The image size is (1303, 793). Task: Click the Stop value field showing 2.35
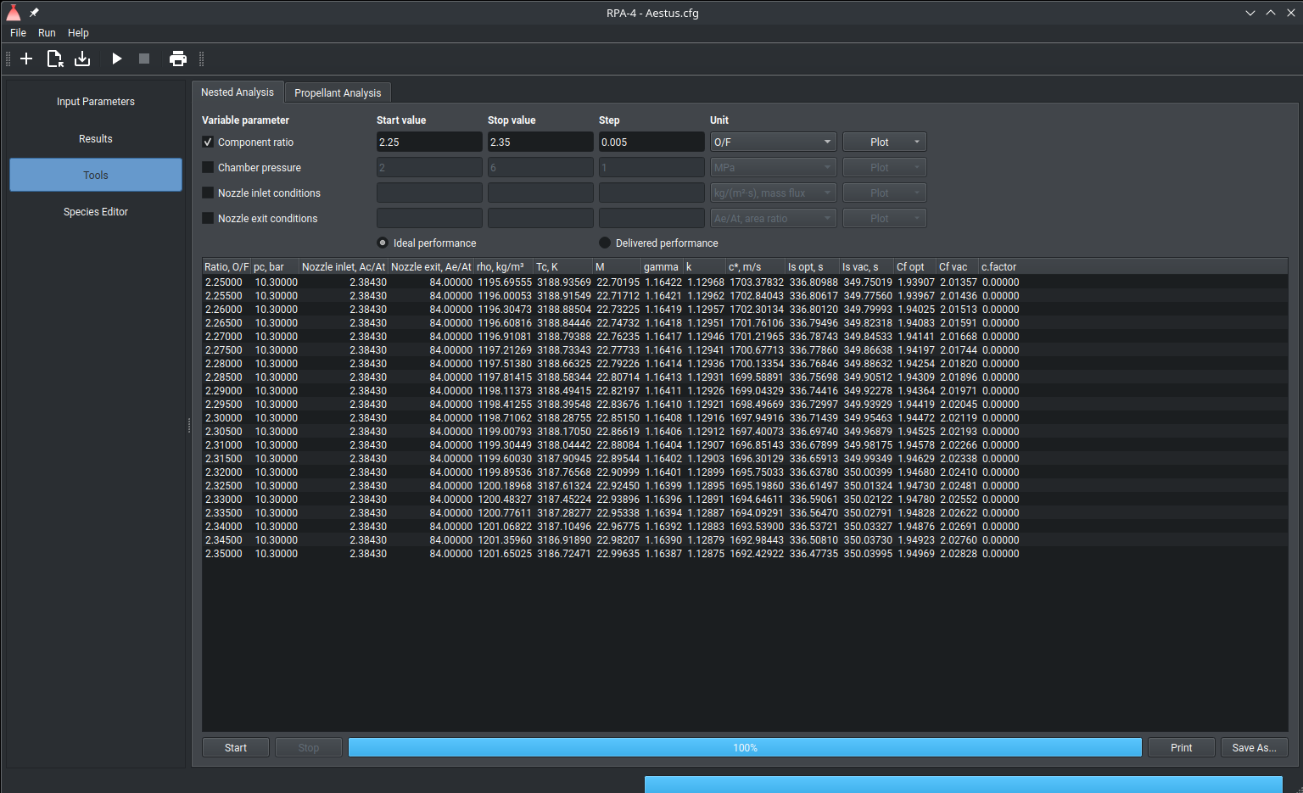[540, 142]
